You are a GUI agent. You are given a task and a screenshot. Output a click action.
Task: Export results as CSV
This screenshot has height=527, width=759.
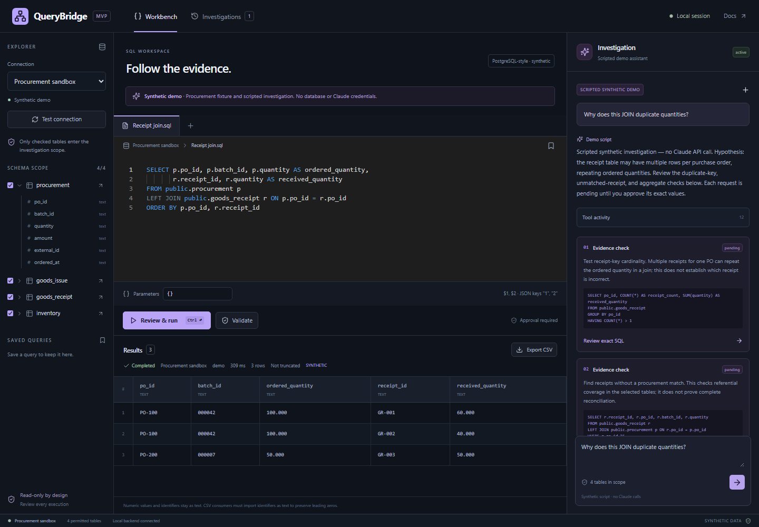click(534, 350)
